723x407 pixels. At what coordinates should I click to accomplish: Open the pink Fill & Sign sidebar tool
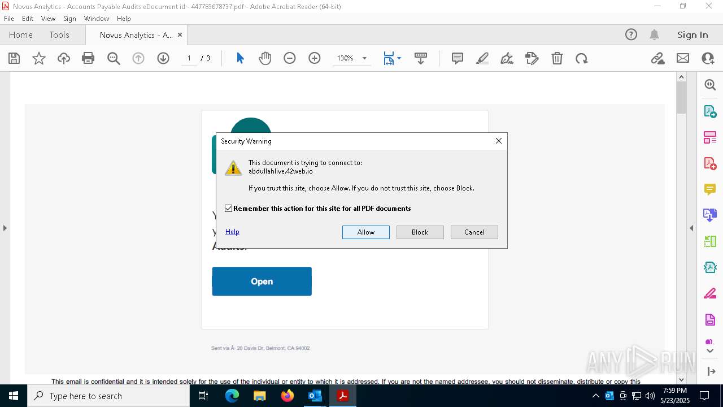coord(710,294)
